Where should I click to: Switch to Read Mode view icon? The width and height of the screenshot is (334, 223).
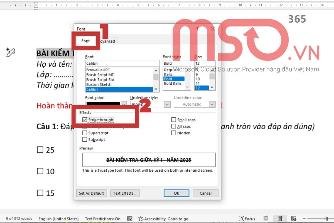coord(266,219)
